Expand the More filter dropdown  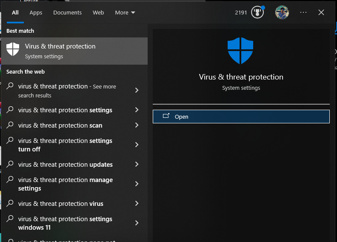[x=125, y=12]
